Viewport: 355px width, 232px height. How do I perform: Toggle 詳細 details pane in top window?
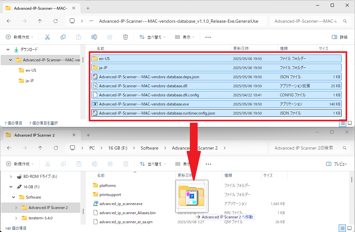point(340,37)
